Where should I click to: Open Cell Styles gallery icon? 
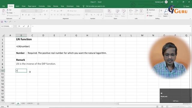[x=123, y=11]
